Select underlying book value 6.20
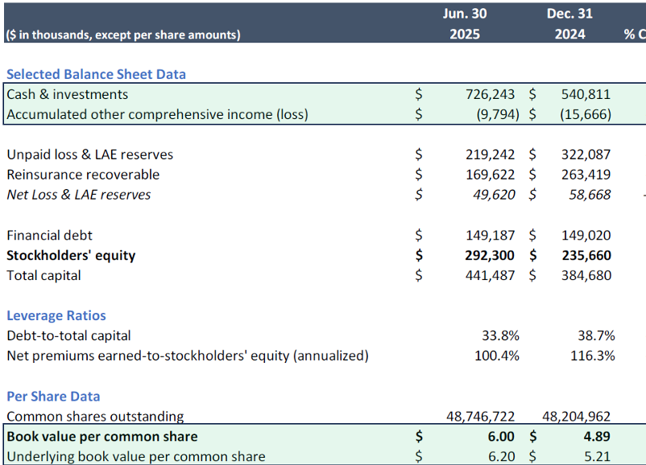This screenshot has height=465, width=646. pos(501,457)
